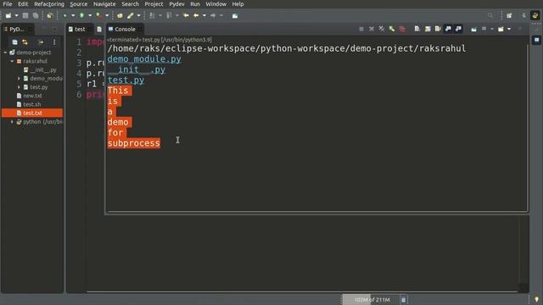
Task: Click Remove Launch X icon in Console
Action: click(372, 29)
